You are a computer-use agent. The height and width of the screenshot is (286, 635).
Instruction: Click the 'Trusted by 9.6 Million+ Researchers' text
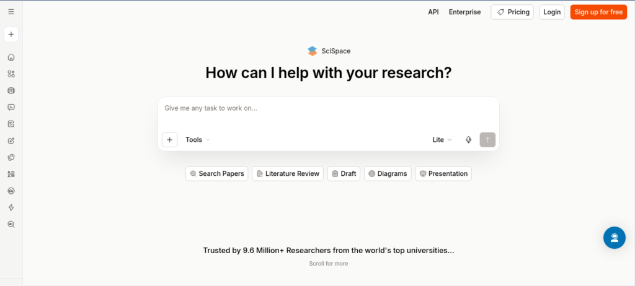pyautogui.click(x=329, y=250)
